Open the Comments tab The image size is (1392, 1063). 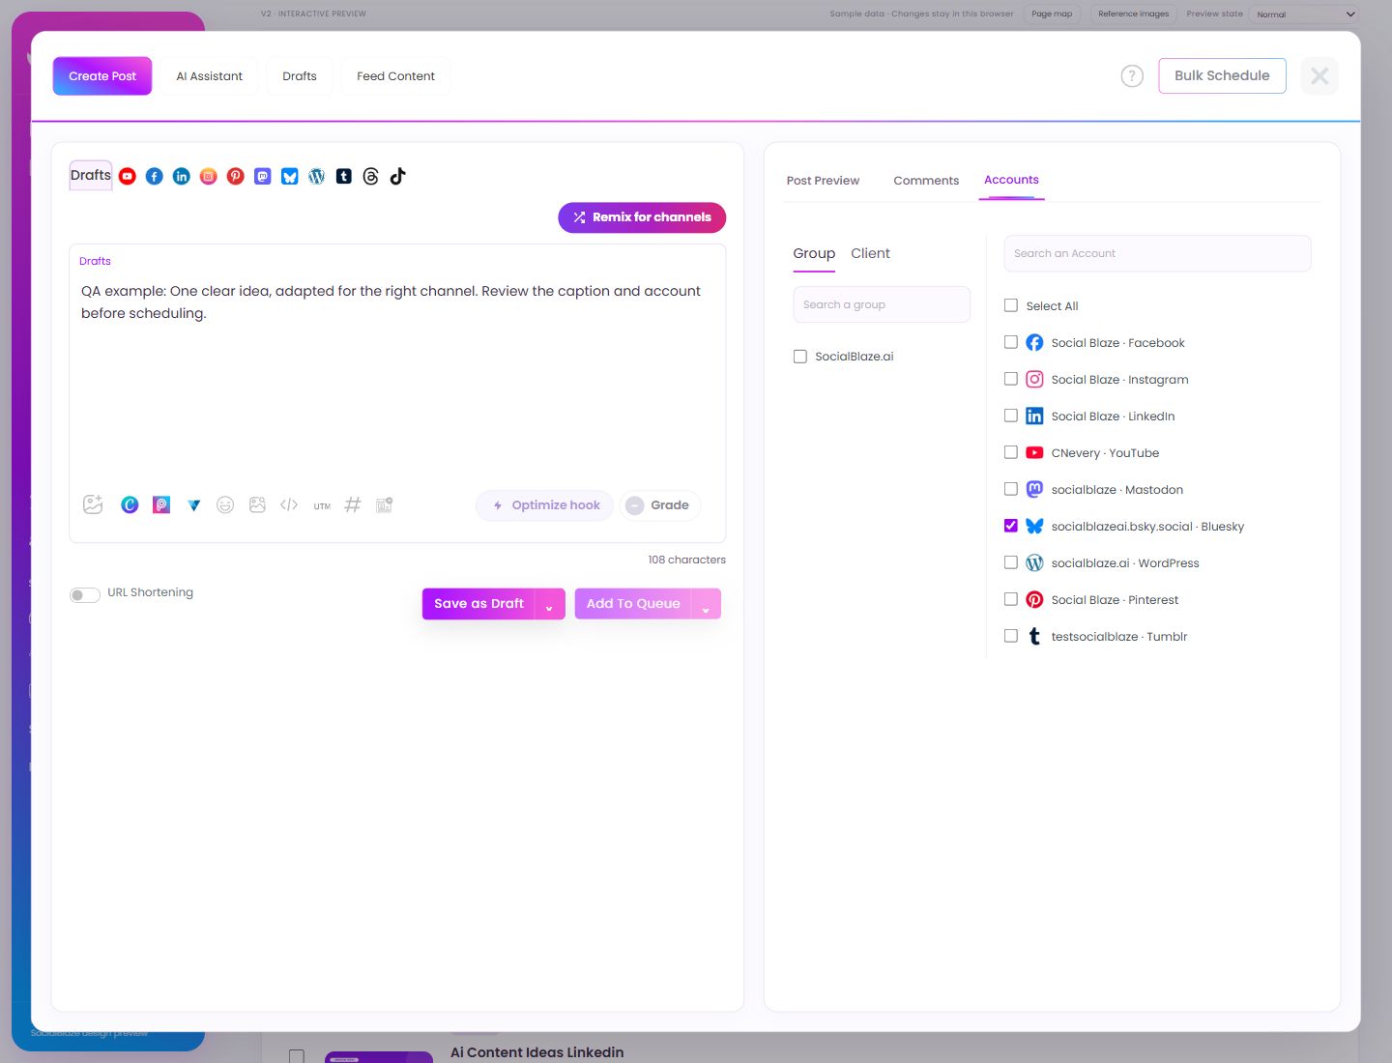[926, 181]
